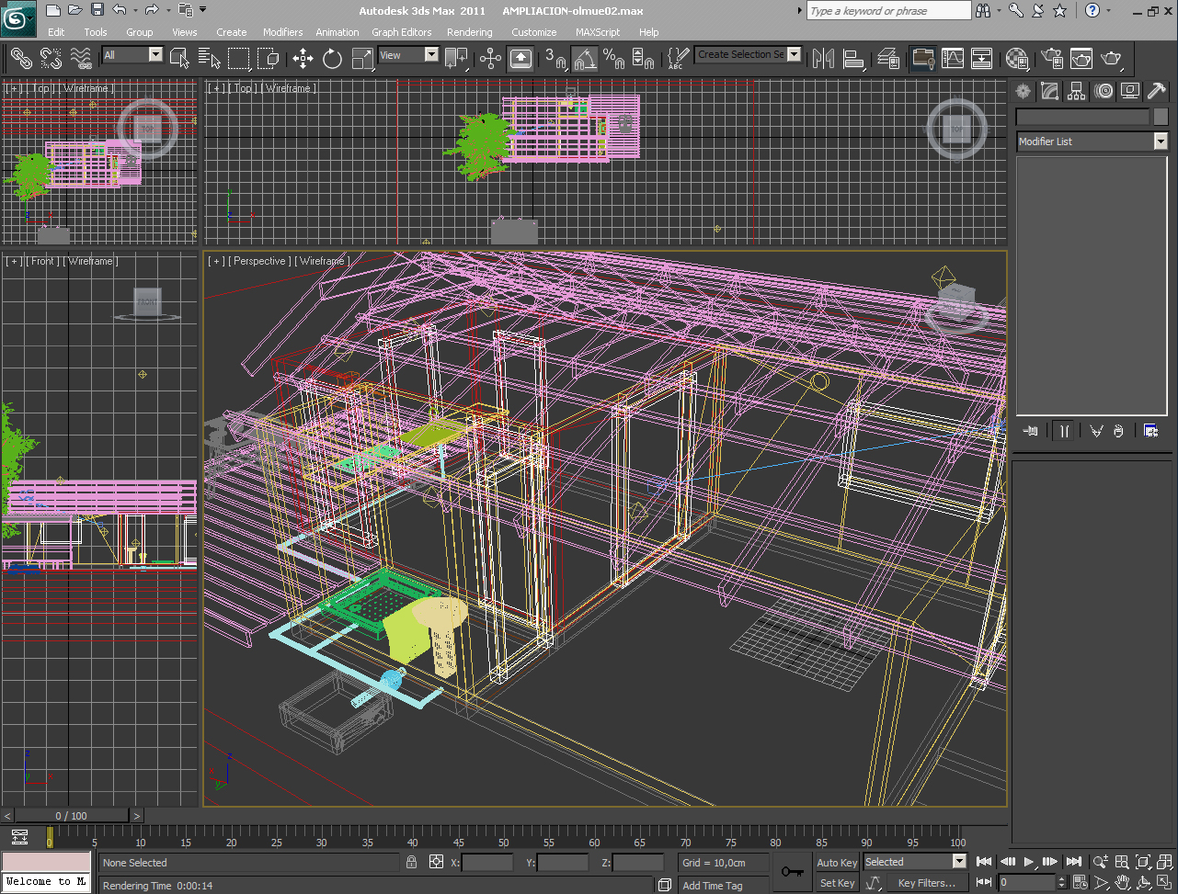
Task: Pick the Rectangular Selection Region tool
Action: (239, 59)
